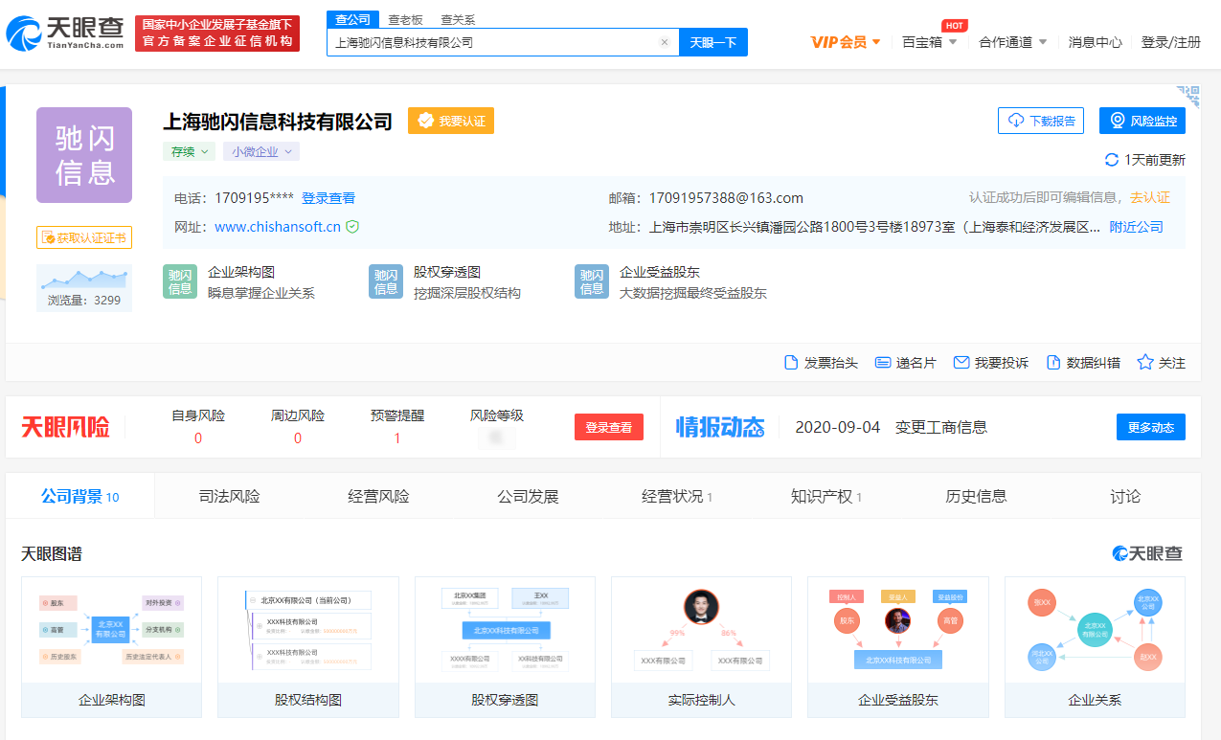Open the 经营状况 tab

[677, 496]
